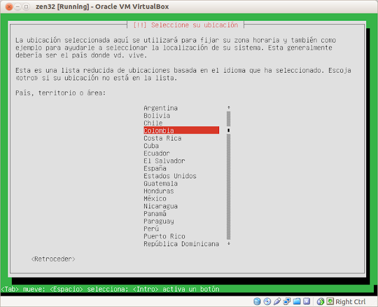
Task: Select Panamá from the list
Action: coord(181,214)
